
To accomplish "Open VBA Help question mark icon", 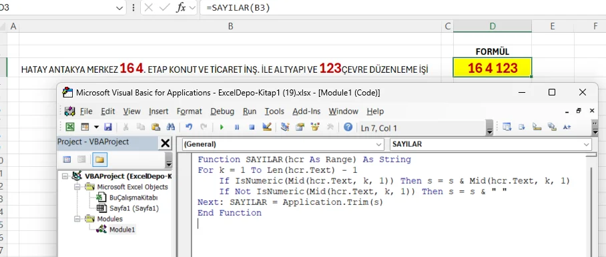I will (x=348, y=127).
